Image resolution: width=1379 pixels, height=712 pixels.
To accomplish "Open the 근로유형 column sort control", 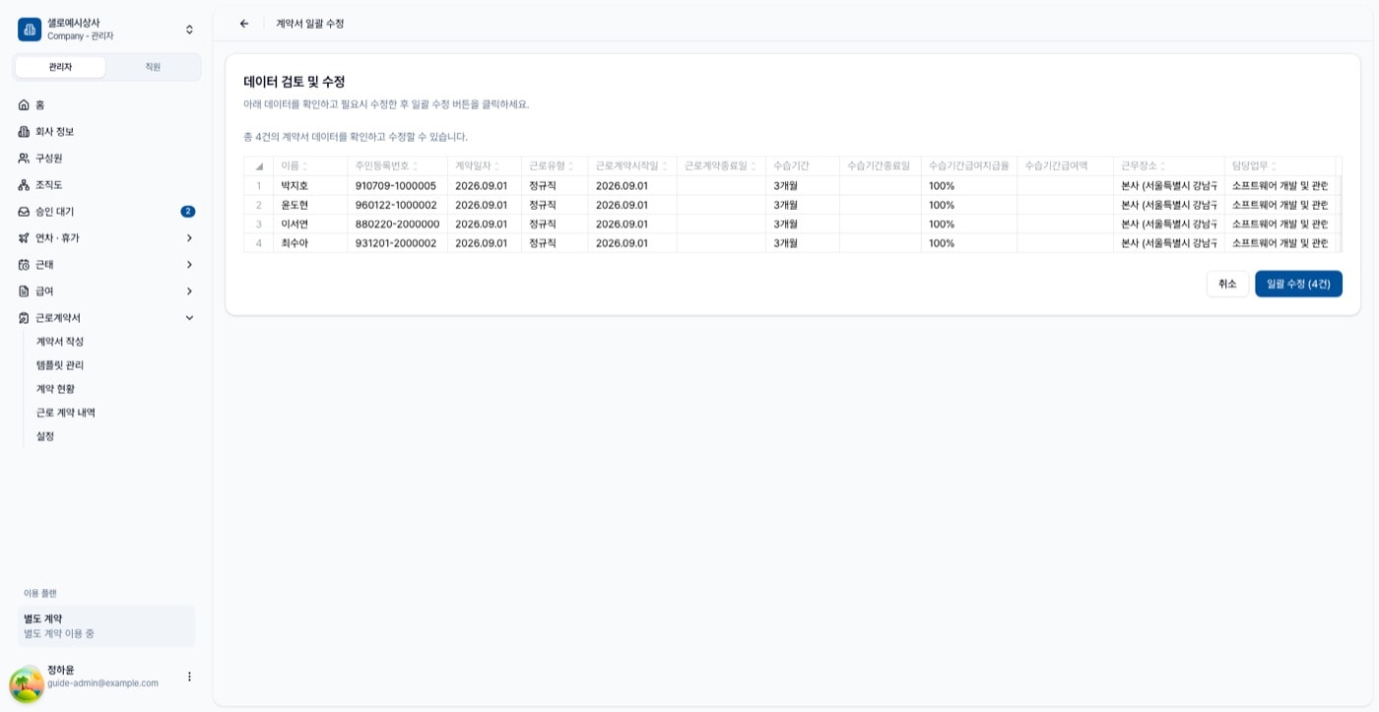I will [571, 166].
